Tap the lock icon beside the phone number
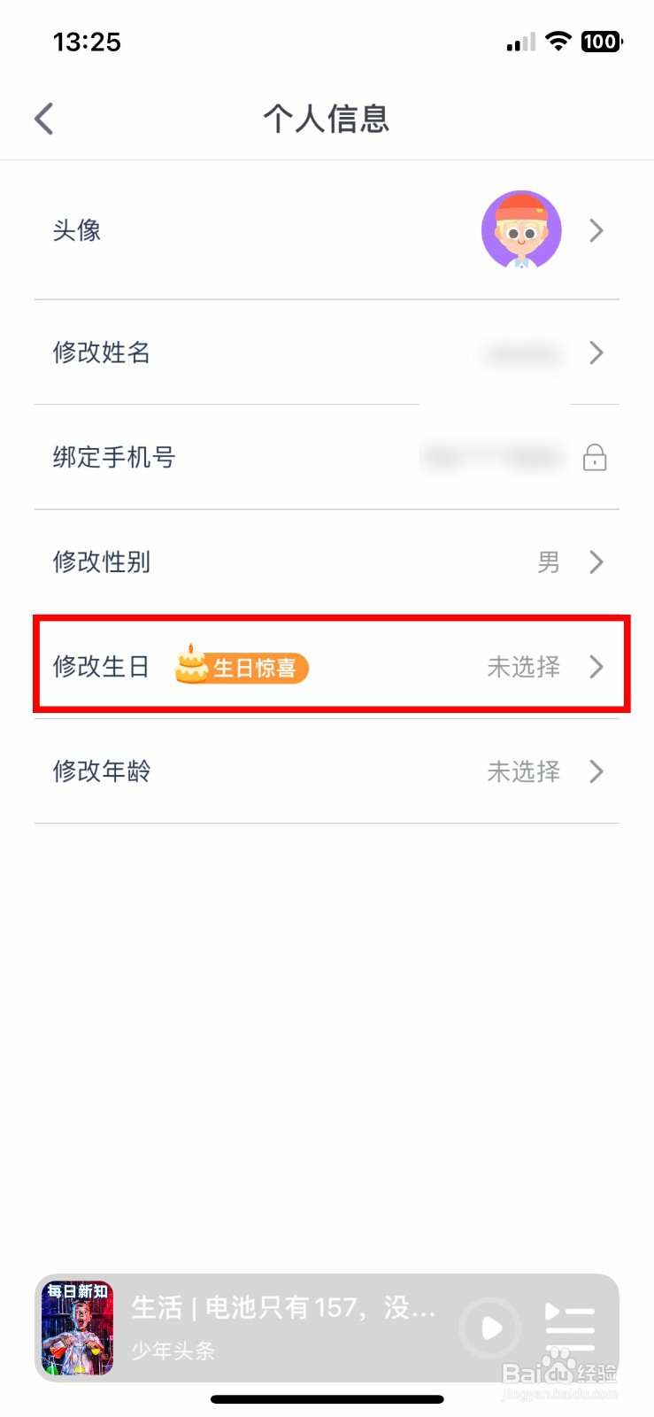 click(595, 457)
